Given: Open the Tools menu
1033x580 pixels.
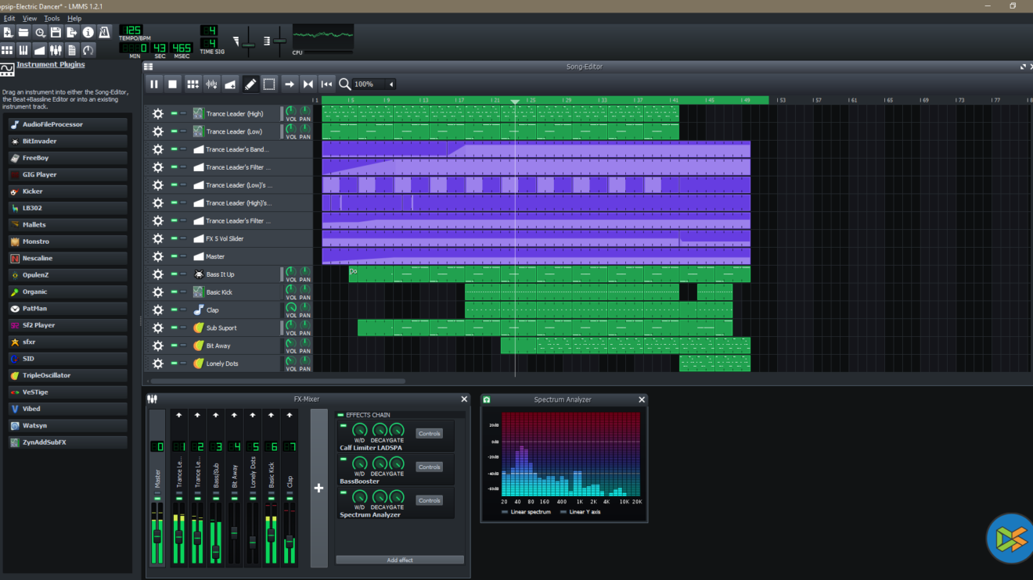Looking at the screenshot, I should tap(52, 18).
